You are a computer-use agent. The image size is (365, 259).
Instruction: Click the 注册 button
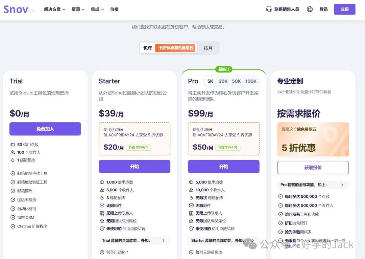click(344, 9)
